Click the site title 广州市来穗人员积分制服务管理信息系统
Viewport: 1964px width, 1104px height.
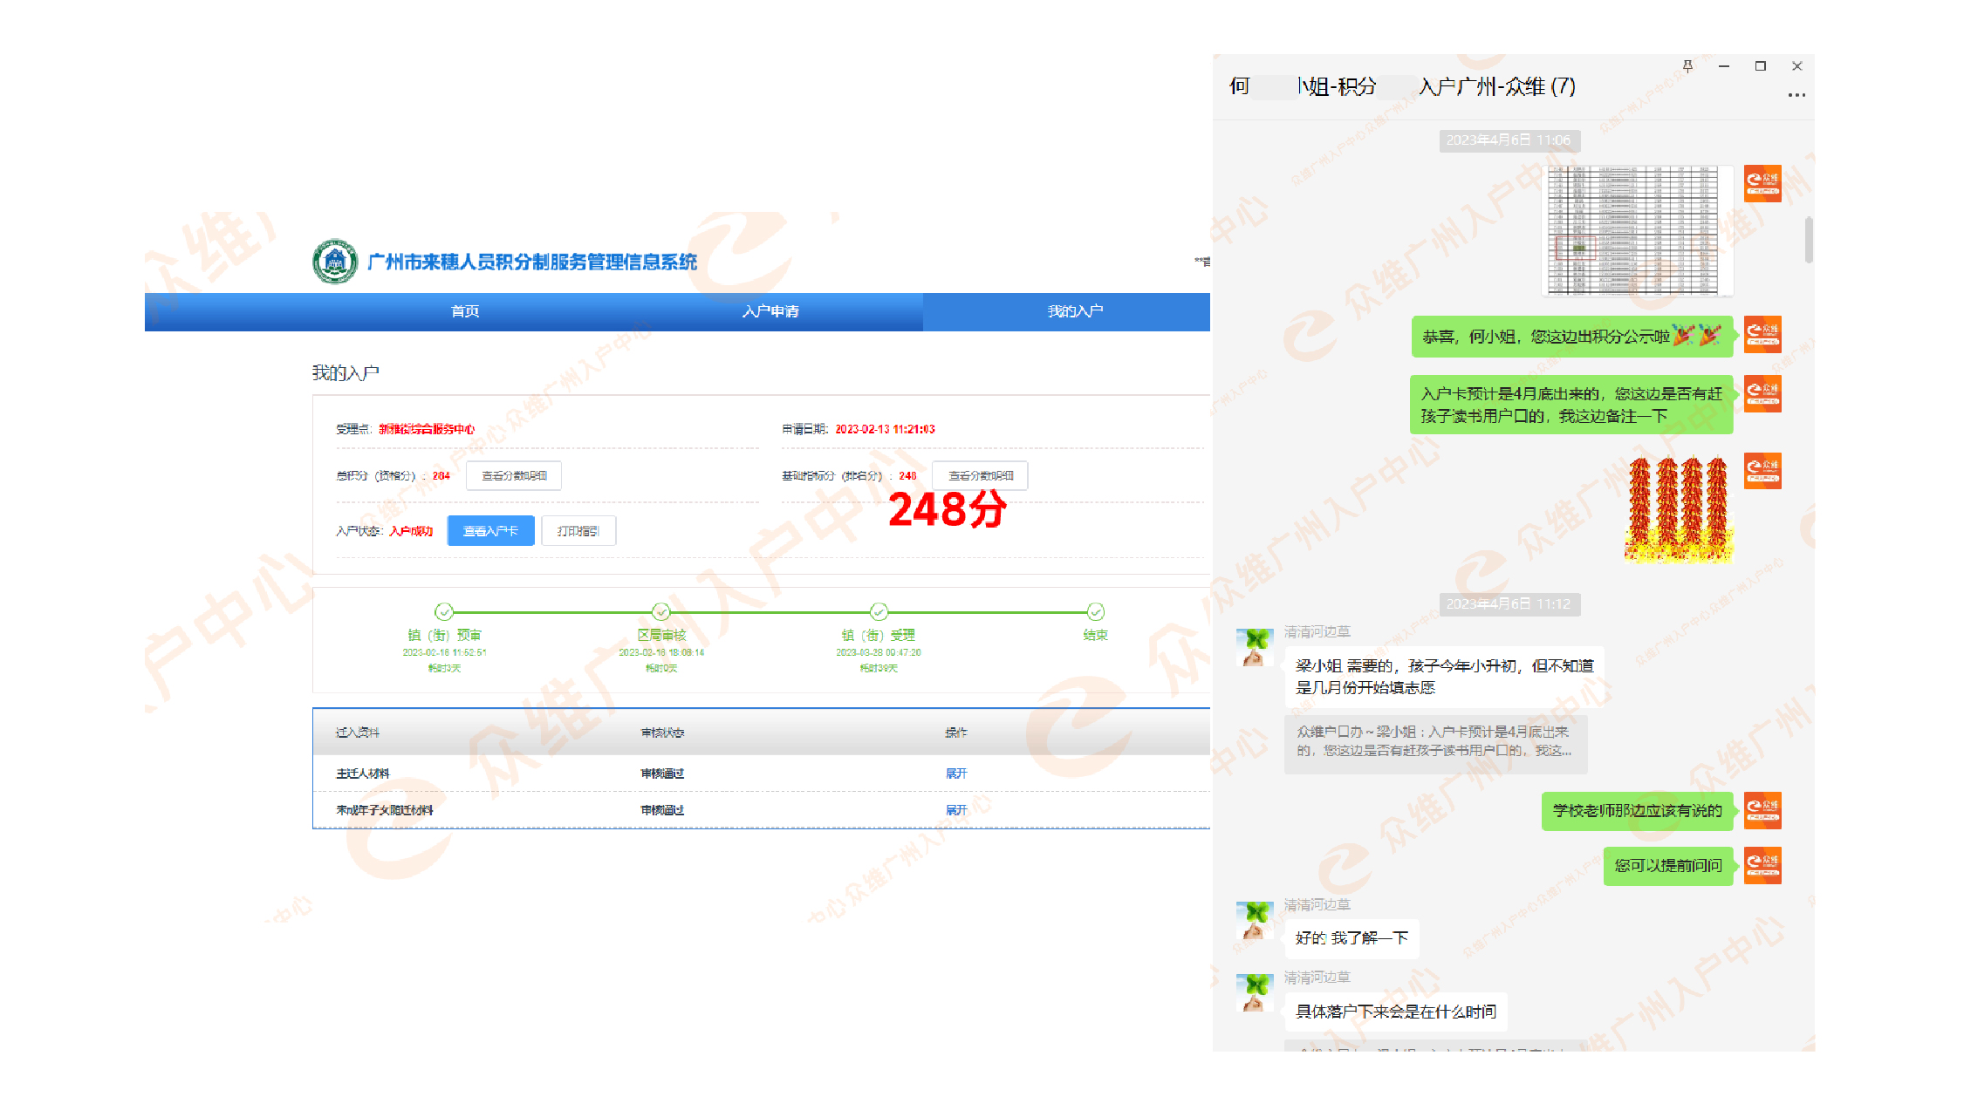coord(532,262)
